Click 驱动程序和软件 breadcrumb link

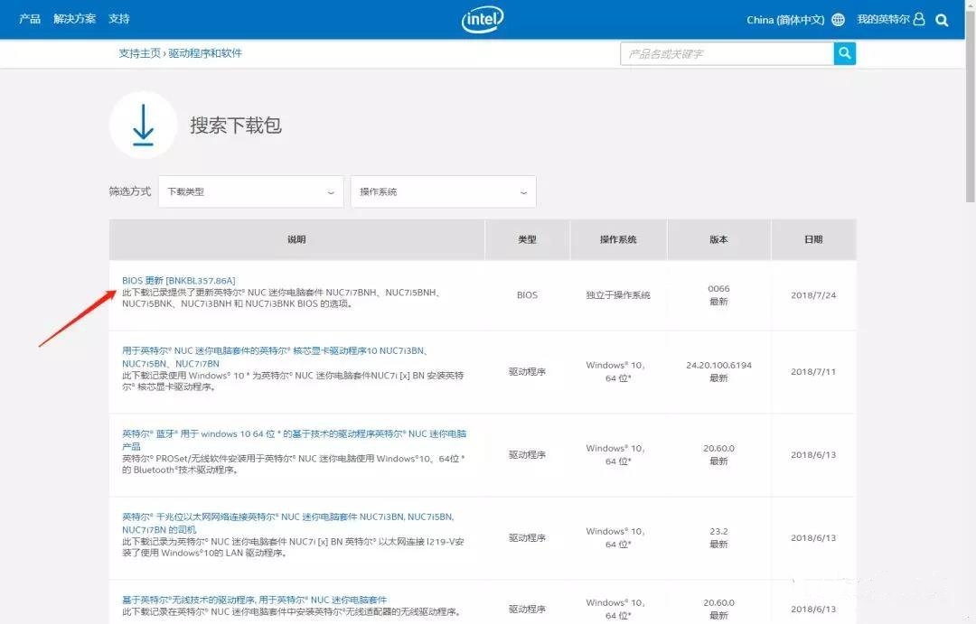(x=205, y=53)
